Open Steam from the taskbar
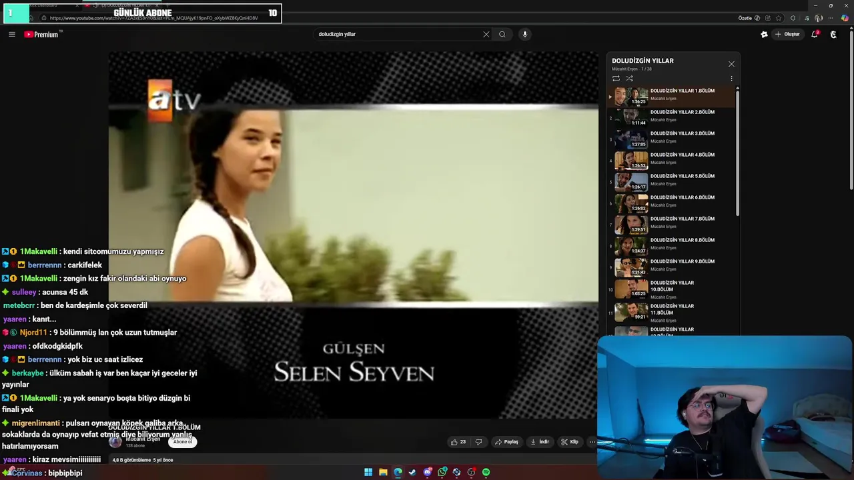 [x=412, y=472]
